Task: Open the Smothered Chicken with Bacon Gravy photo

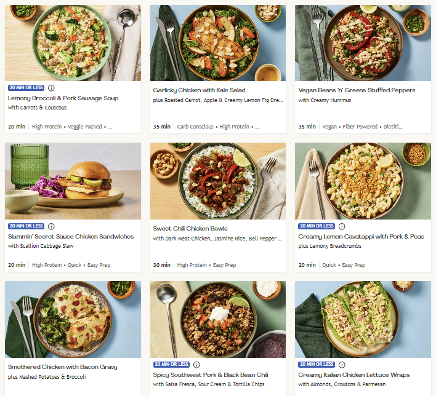Action: [x=73, y=320]
